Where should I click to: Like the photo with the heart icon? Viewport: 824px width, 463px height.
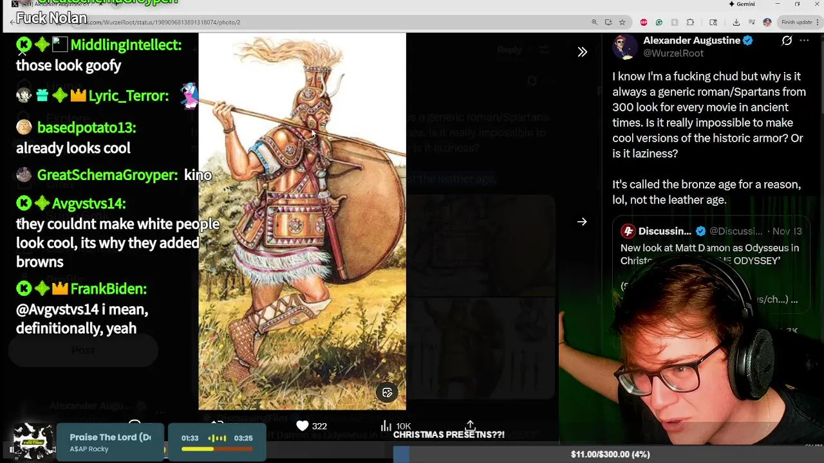[302, 426]
